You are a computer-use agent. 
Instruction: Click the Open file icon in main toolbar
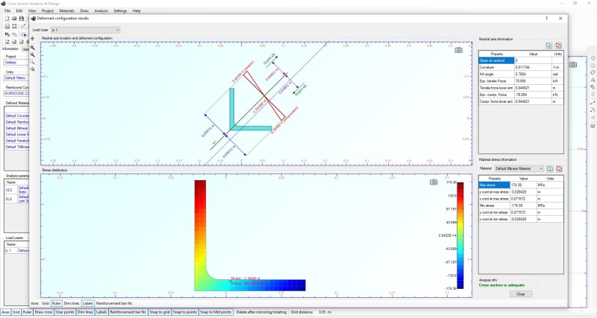14,18
